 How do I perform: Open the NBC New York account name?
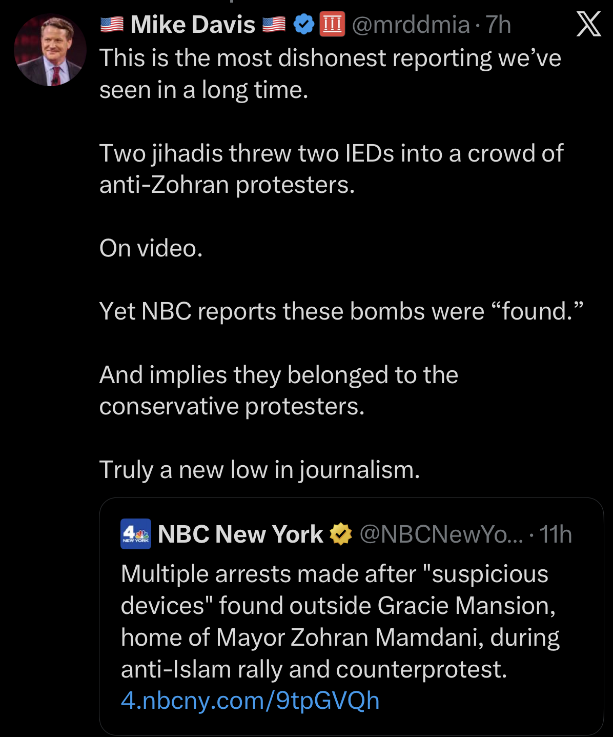240,534
